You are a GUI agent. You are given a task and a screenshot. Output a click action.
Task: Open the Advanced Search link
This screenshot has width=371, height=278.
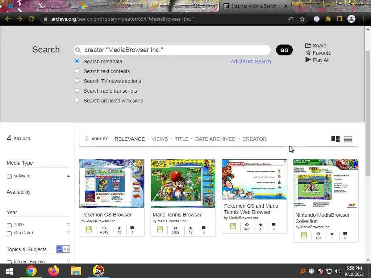251,62
